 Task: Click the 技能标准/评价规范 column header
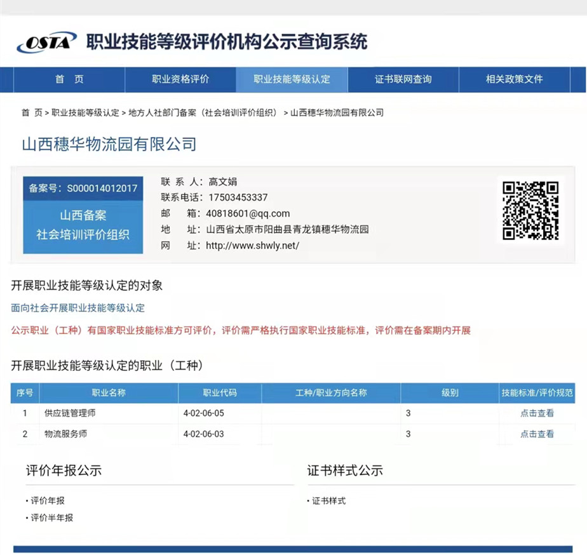pos(537,393)
